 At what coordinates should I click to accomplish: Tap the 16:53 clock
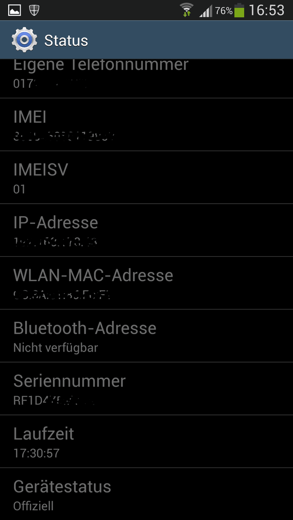click(266, 10)
